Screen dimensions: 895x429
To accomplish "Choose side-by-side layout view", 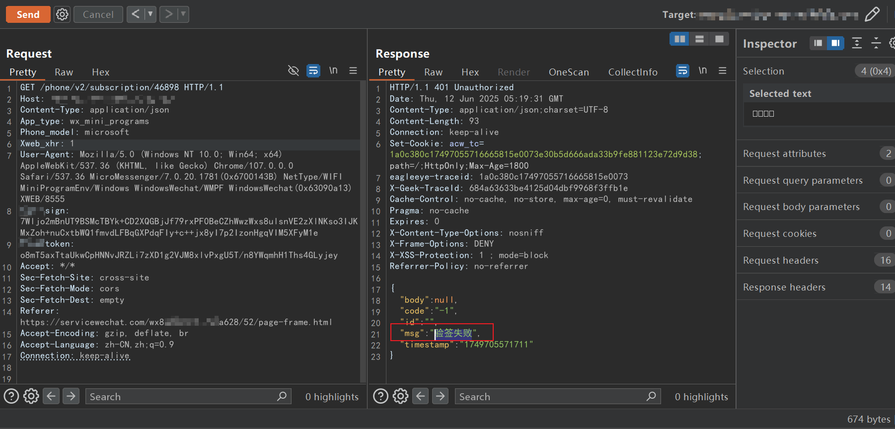I will [x=679, y=39].
